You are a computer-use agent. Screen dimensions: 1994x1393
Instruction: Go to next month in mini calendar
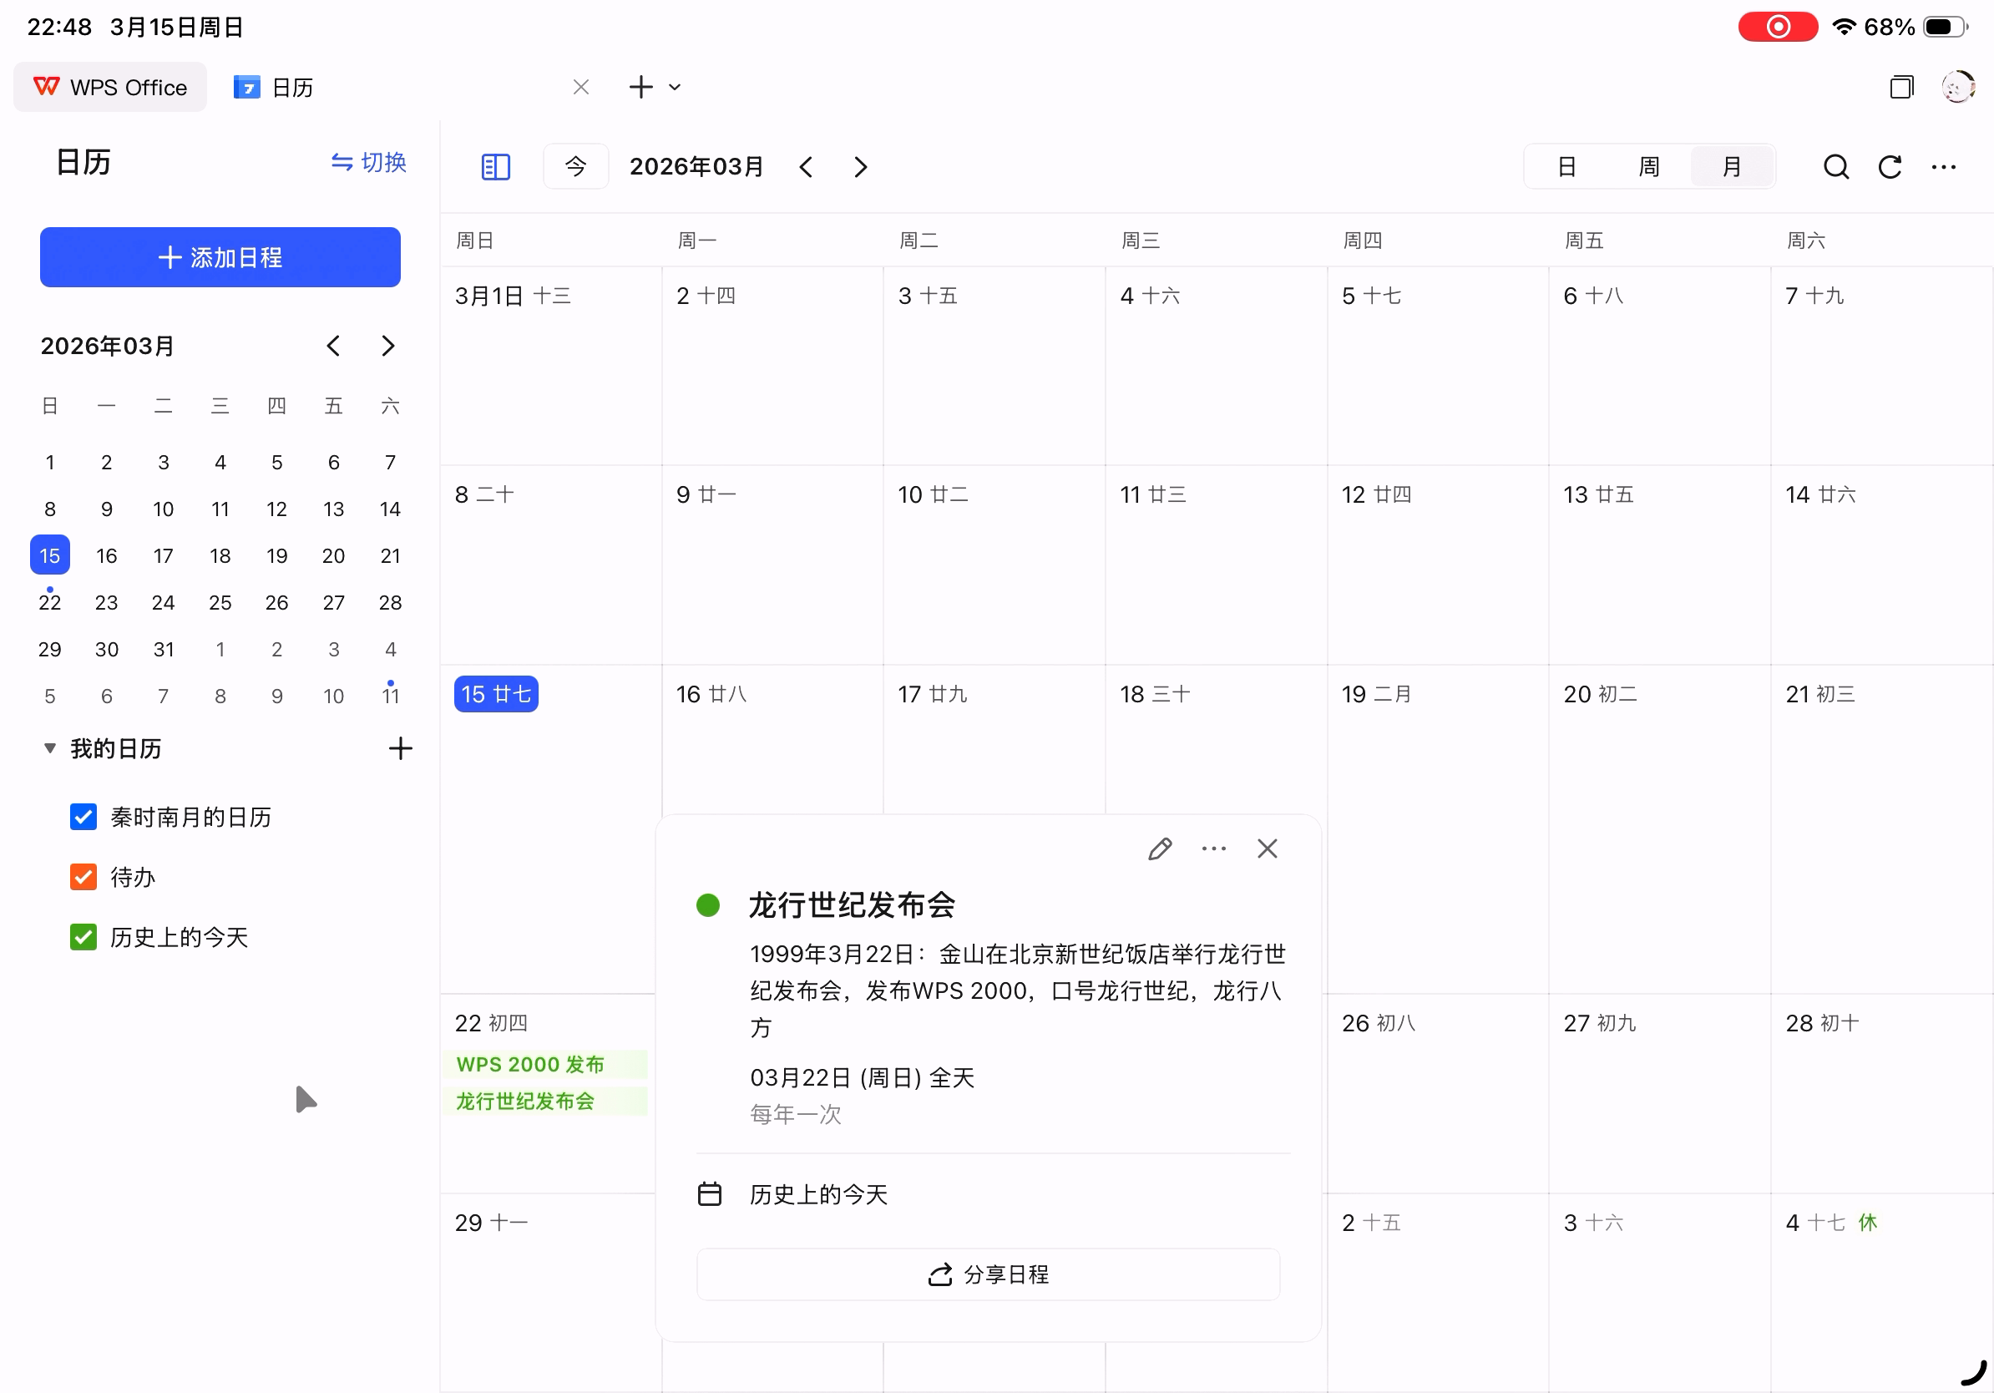coord(388,346)
